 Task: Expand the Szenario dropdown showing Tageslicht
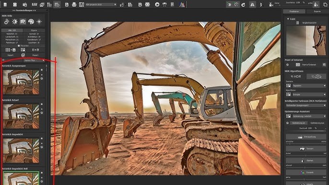pyautogui.click(x=309, y=86)
